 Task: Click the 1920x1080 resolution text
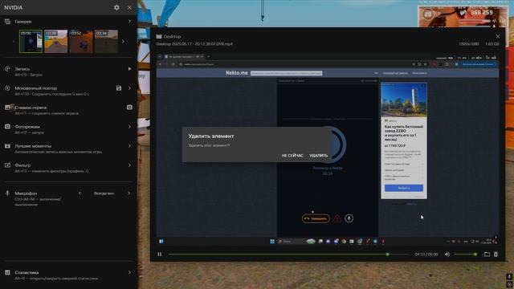click(469, 44)
